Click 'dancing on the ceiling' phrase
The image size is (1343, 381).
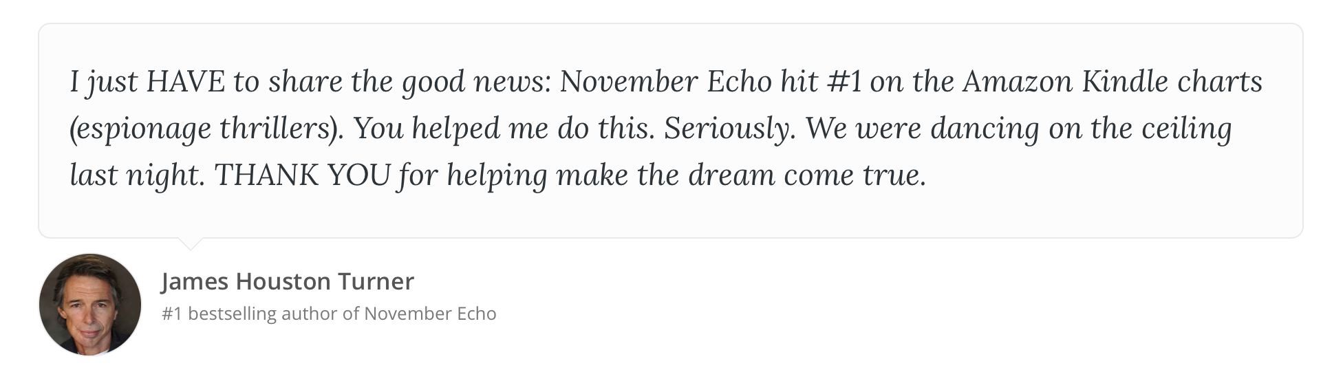[x=1081, y=129]
